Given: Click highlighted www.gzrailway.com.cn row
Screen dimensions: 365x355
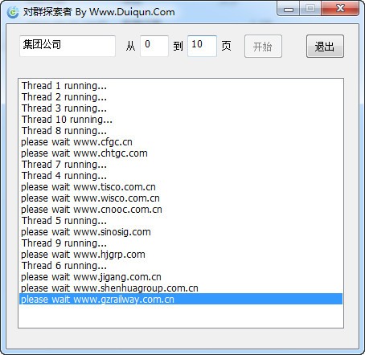Looking at the screenshot, I should (x=181, y=299).
